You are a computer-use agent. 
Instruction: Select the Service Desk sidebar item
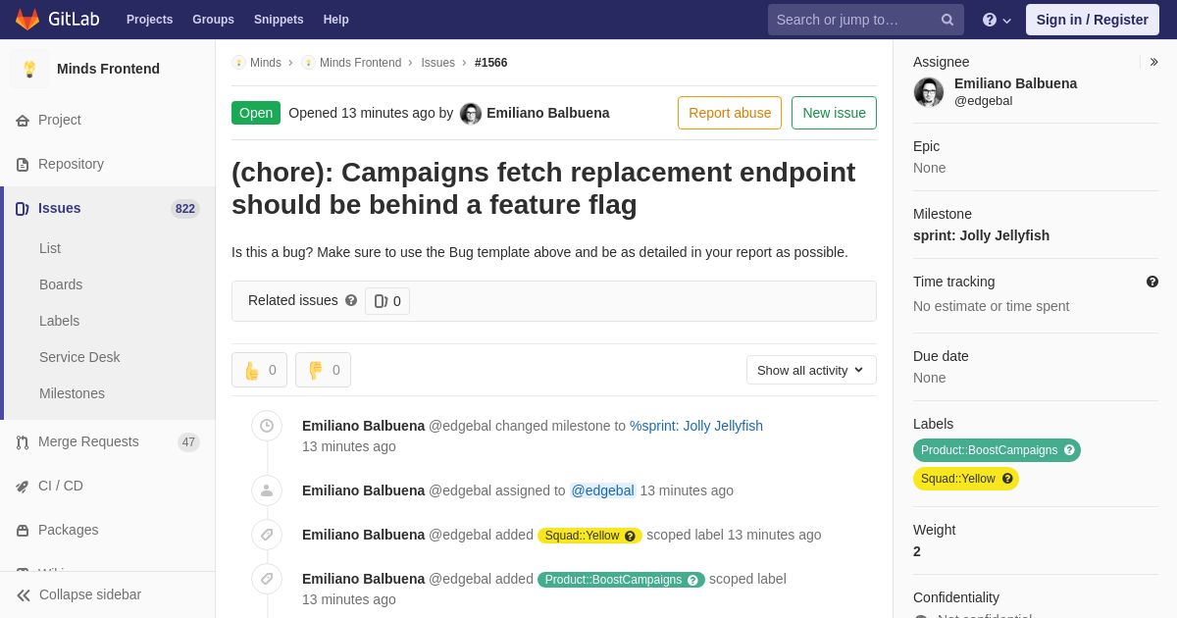click(79, 357)
